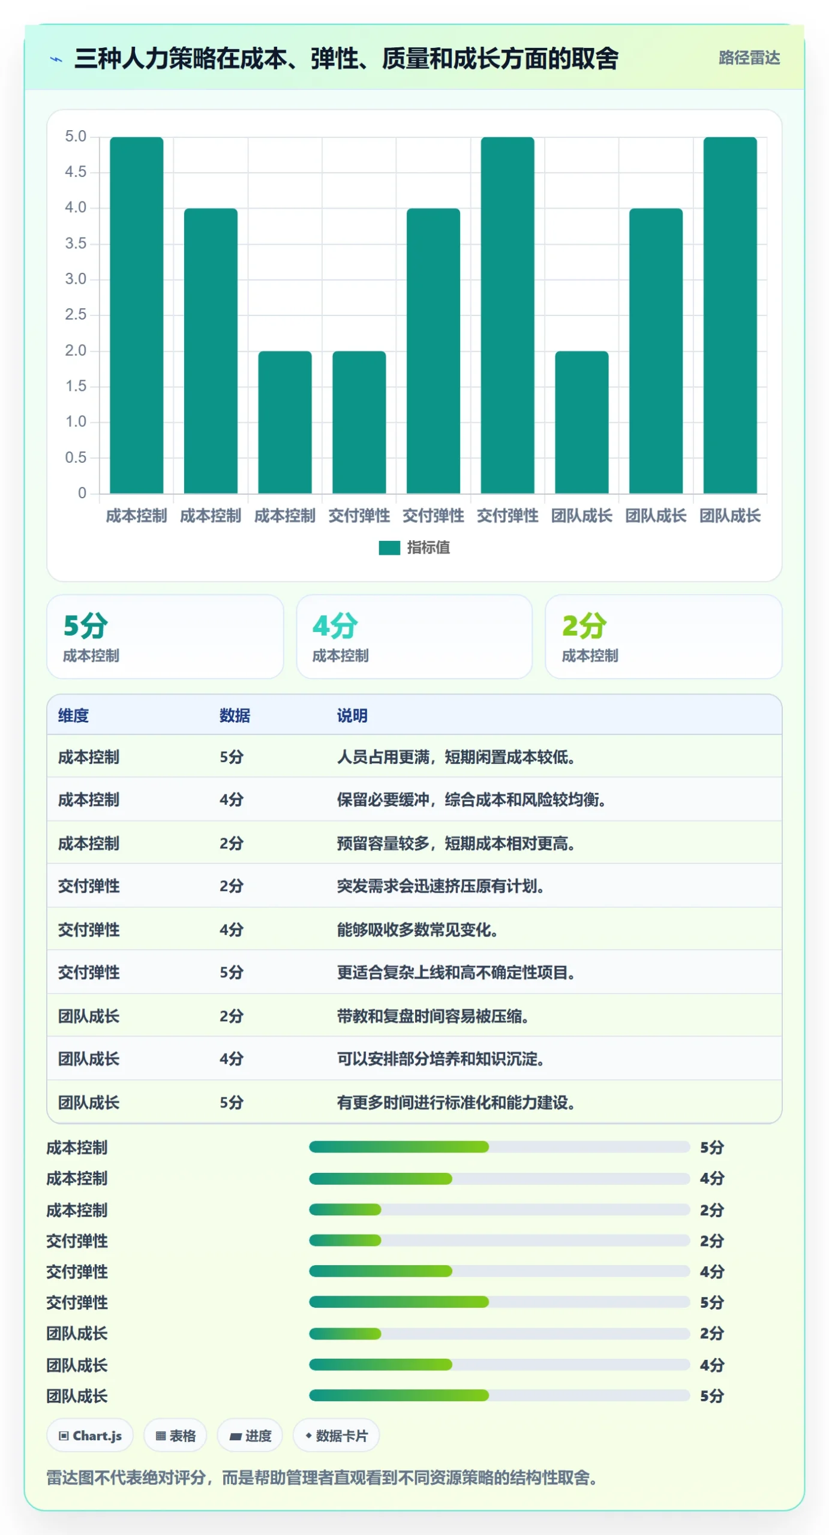The height and width of the screenshot is (1535, 829).
Task: Select the row 人员占用更满，短期闲置成本较低
Action: click(x=414, y=757)
